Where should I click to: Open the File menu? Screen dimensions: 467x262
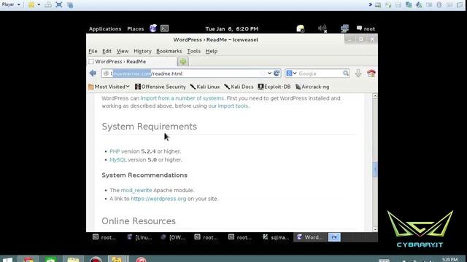click(x=93, y=51)
